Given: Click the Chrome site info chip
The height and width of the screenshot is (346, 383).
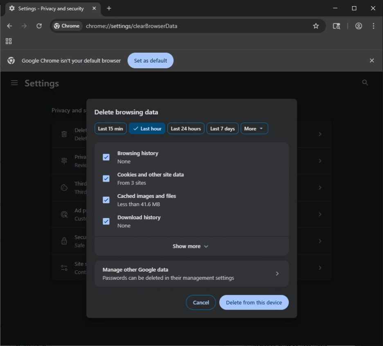Looking at the screenshot, I should pos(67,26).
